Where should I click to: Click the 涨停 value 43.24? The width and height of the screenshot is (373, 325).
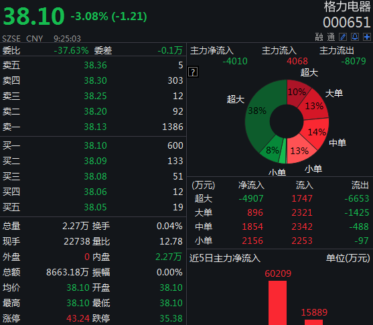point(78,318)
